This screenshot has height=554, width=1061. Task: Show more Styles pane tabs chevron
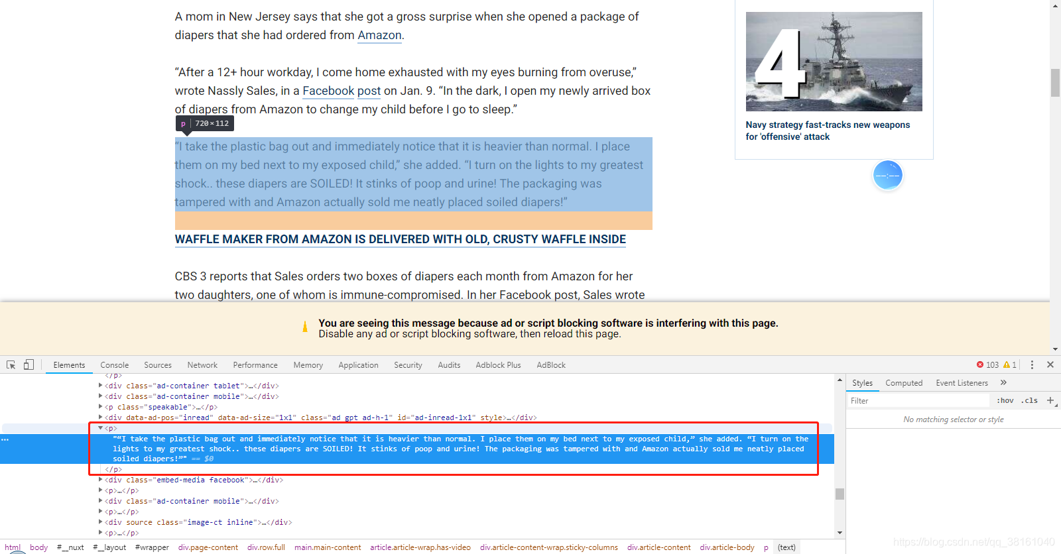[x=1003, y=382]
